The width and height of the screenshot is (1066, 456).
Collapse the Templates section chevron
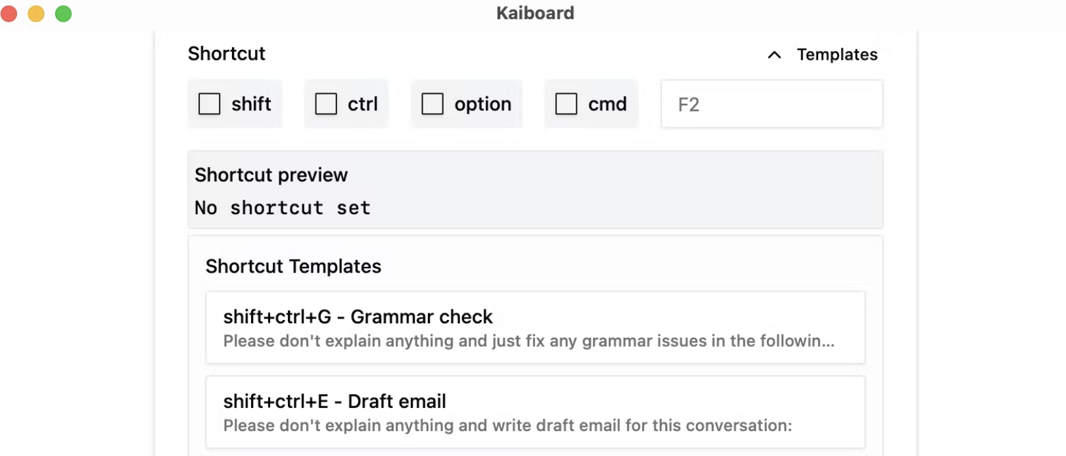click(x=775, y=55)
